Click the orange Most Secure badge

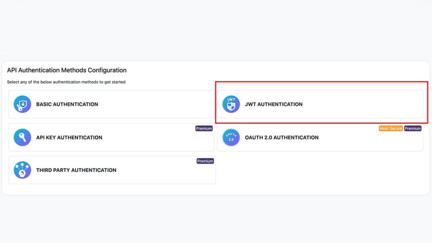click(x=391, y=128)
